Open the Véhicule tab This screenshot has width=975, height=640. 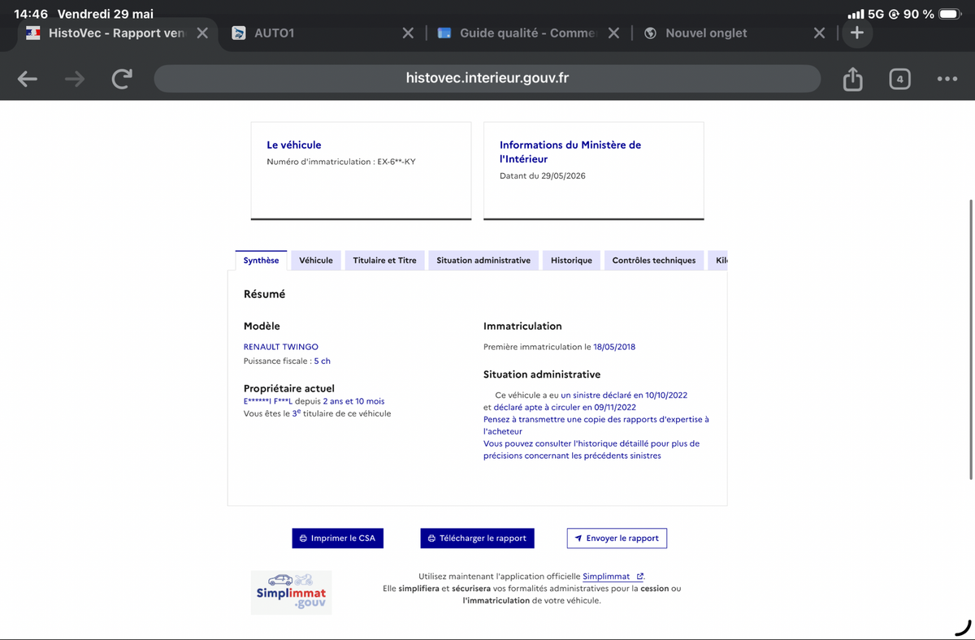point(316,261)
